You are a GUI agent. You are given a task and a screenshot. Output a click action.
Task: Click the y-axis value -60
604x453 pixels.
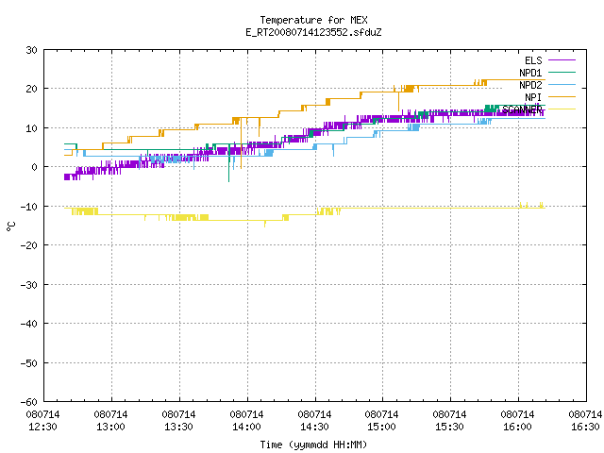tap(29, 402)
